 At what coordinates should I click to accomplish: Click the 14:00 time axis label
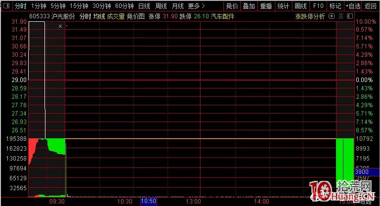[261, 202]
